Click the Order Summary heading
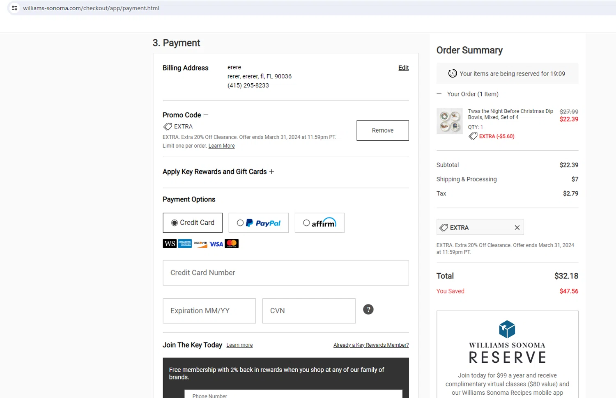This screenshot has width=616, height=398. pos(469,50)
